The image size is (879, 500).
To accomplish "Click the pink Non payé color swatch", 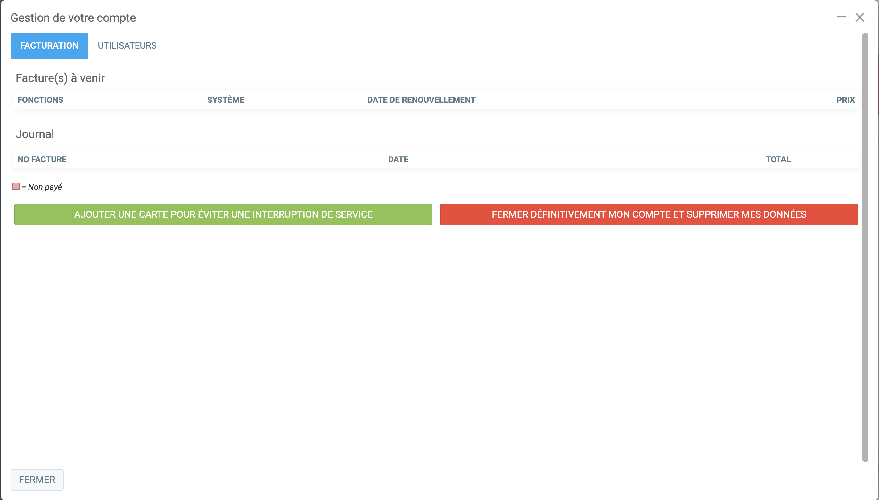I will (x=16, y=187).
